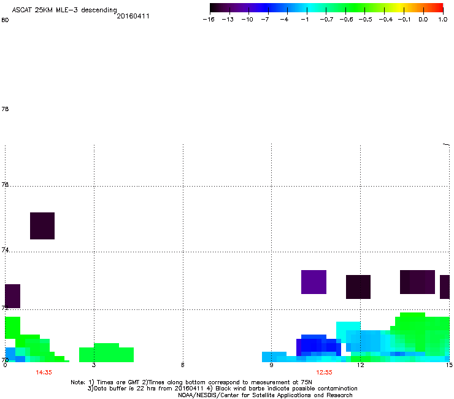Click the -0.5 color scale label
This screenshot has height=399, width=454.
(366, 20)
